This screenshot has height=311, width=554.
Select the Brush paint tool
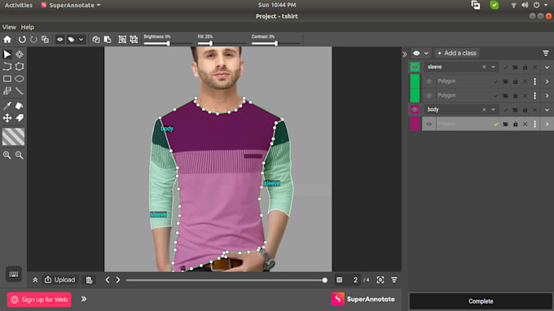pos(7,106)
